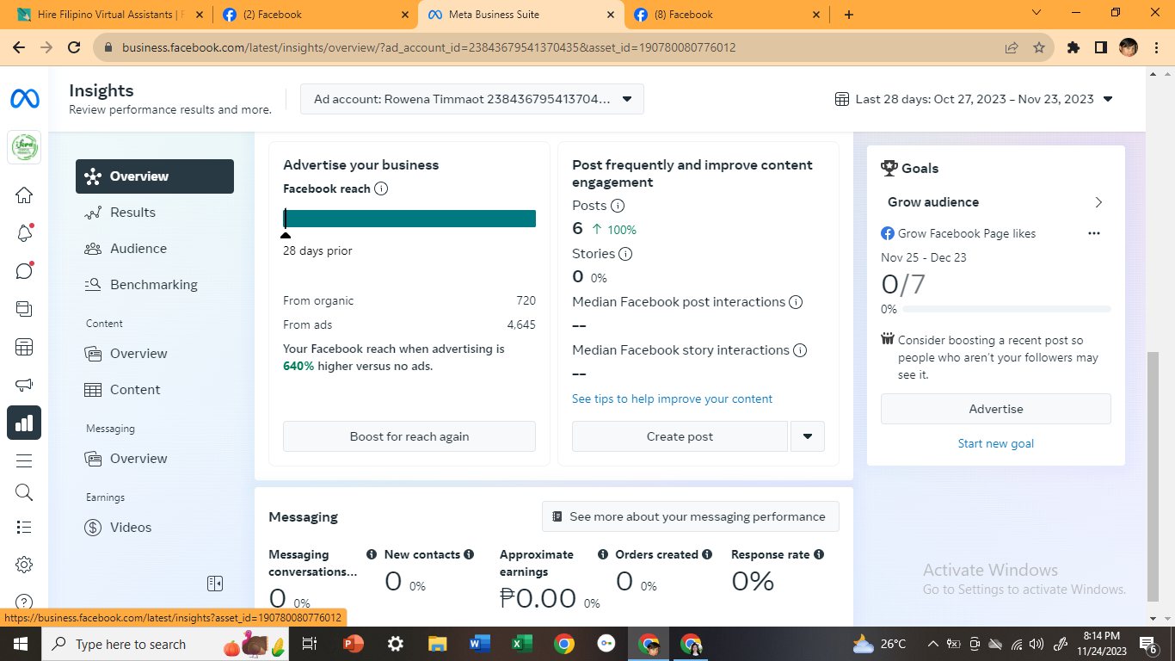The height and width of the screenshot is (661, 1175).
Task: Click the teal Facebook reach bar
Action: 409,219
